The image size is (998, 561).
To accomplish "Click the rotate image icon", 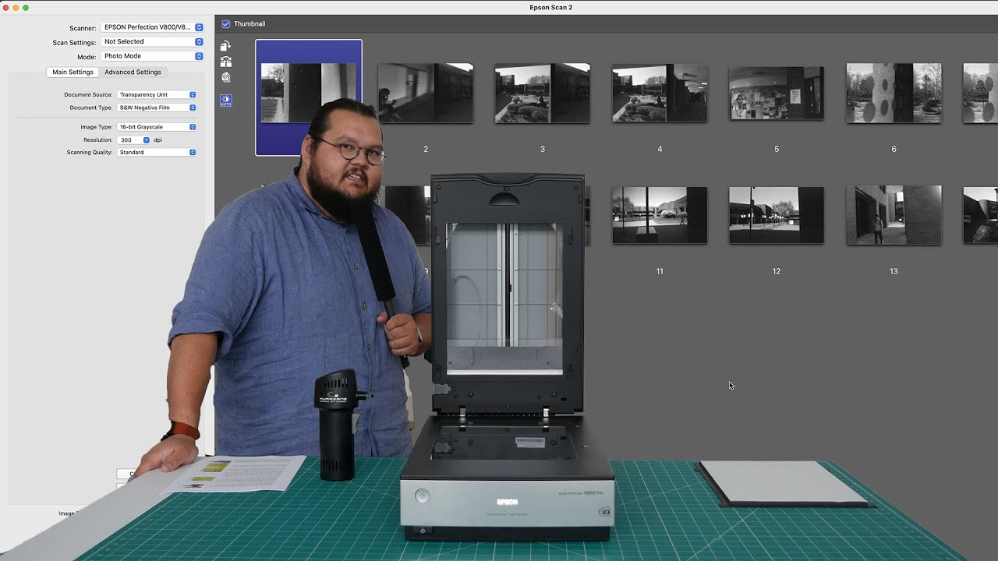I will pos(225,46).
